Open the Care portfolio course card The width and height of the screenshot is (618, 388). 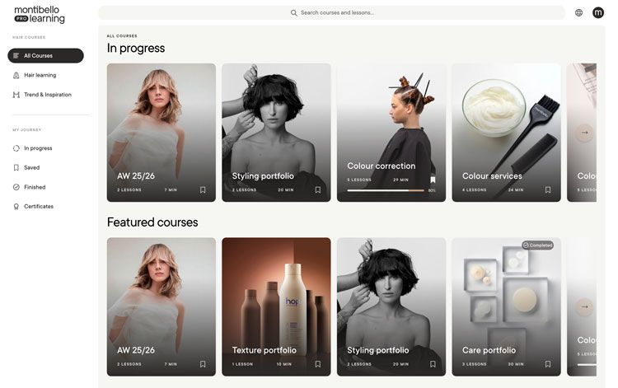click(507, 306)
